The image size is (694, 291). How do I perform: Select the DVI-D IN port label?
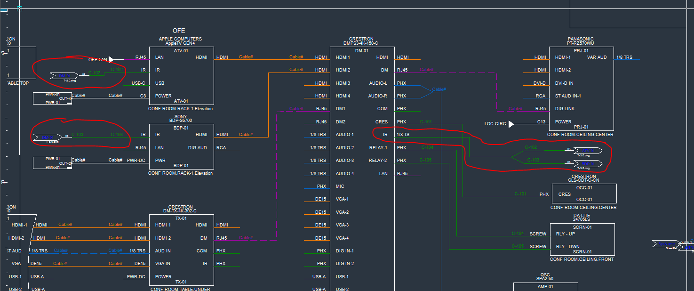[564, 83]
